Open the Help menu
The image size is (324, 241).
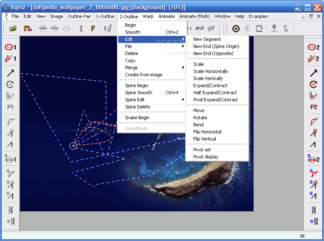click(x=240, y=16)
